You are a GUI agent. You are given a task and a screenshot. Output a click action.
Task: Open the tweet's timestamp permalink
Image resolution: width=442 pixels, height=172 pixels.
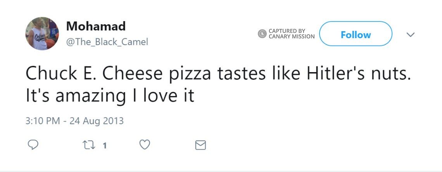click(74, 121)
